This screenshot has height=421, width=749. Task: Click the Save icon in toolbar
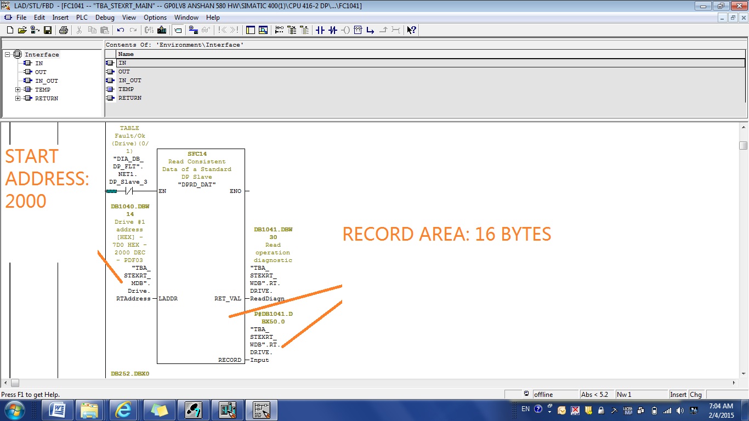[x=48, y=30]
